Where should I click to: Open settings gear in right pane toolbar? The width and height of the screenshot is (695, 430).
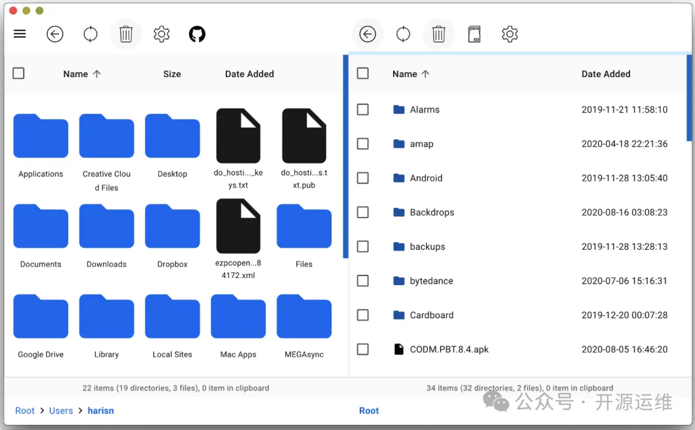510,34
